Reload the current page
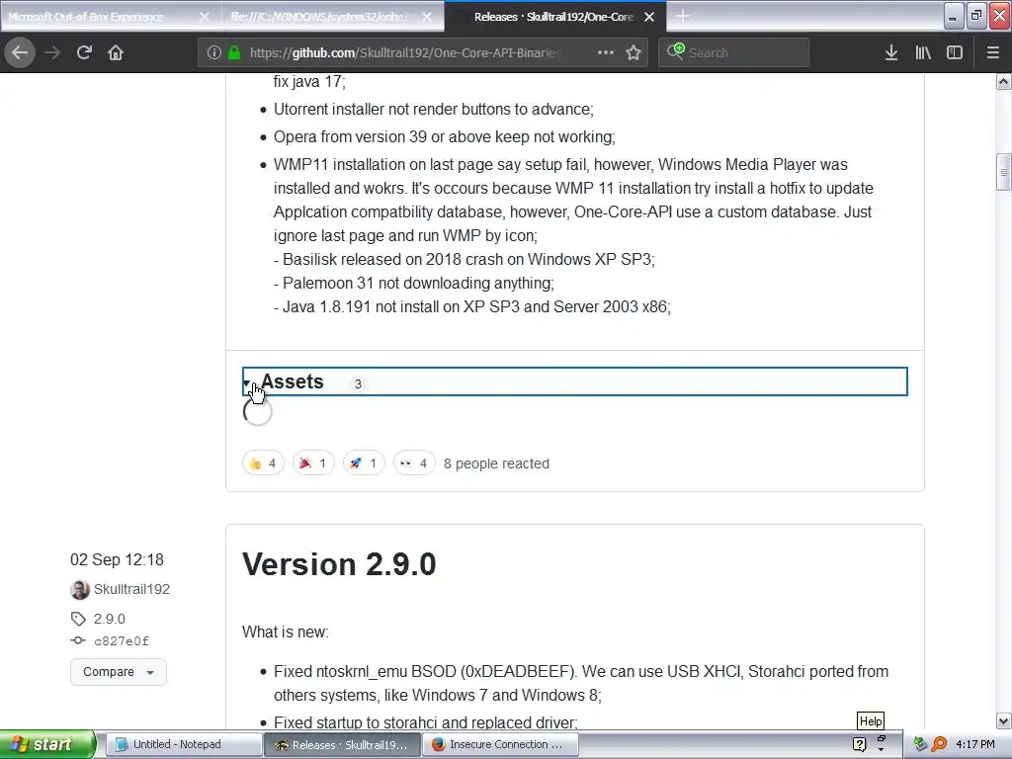 coord(84,52)
